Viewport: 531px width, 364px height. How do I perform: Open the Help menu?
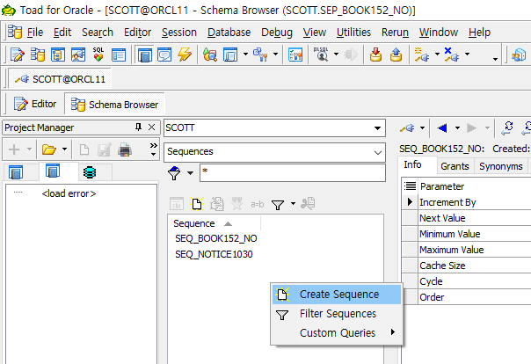click(x=479, y=33)
